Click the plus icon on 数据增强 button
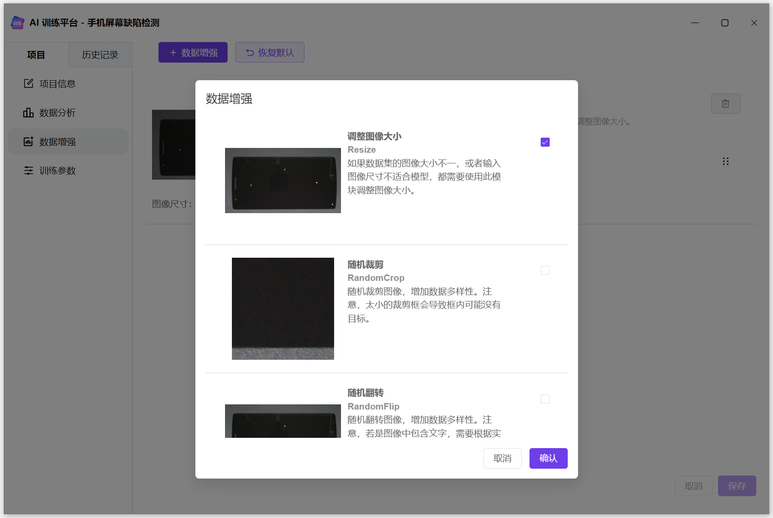 pyautogui.click(x=173, y=52)
